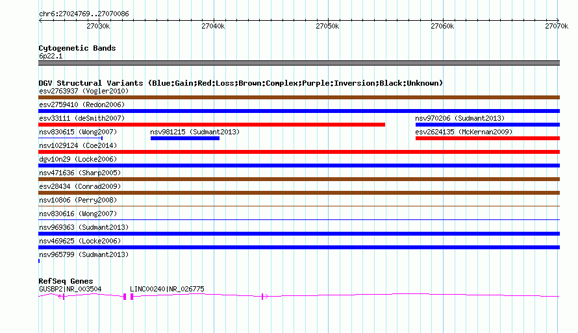This screenshot has height=333, width=578.
Task: Click the ruler's left end arrow
Action: (x=40, y=21)
